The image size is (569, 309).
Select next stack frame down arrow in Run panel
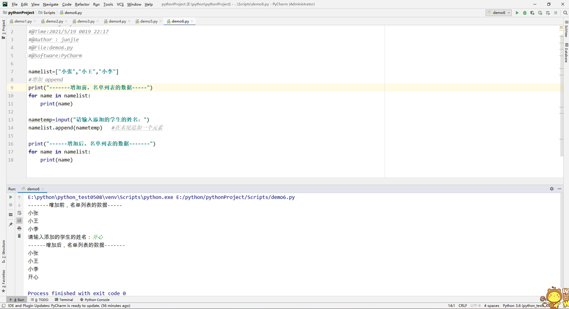[19, 205]
